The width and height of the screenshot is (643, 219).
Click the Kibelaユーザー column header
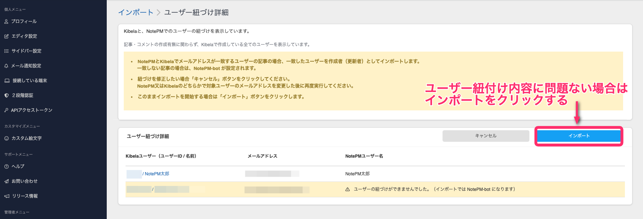click(x=161, y=156)
